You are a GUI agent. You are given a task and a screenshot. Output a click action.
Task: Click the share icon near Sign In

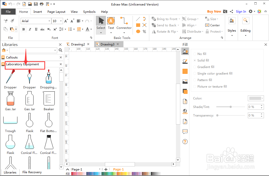pos(231,12)
